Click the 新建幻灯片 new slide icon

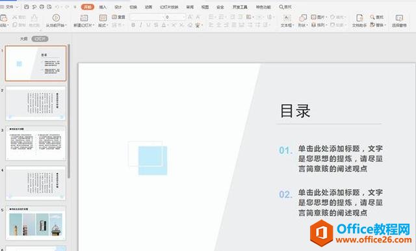click(84, 18)
